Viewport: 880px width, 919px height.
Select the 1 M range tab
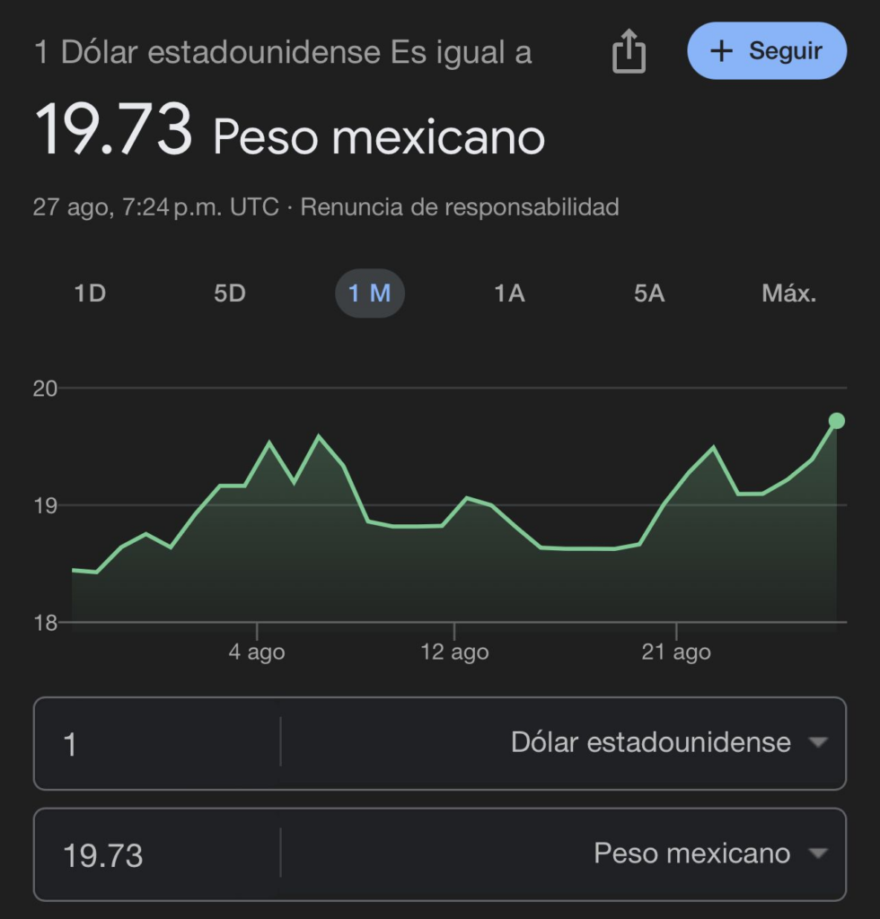(369, 293)
